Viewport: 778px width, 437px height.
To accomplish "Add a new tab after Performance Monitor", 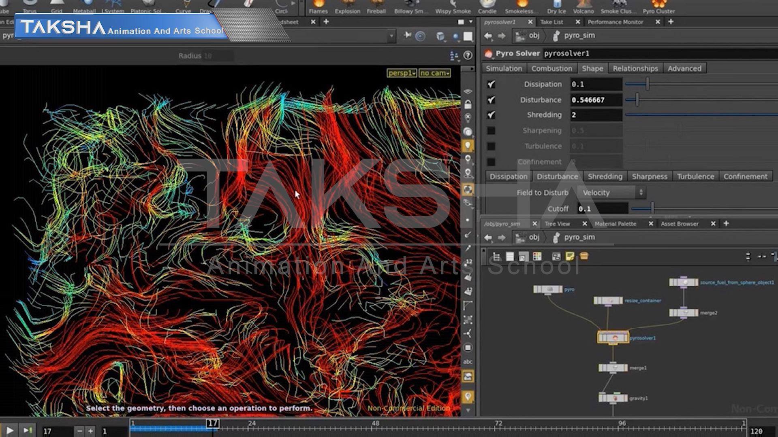I will click(671, 21).
